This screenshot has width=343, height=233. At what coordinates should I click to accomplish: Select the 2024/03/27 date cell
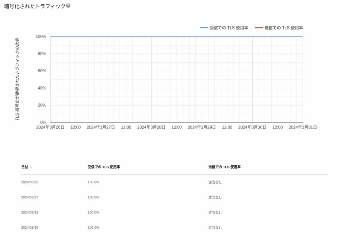(30, 197)
